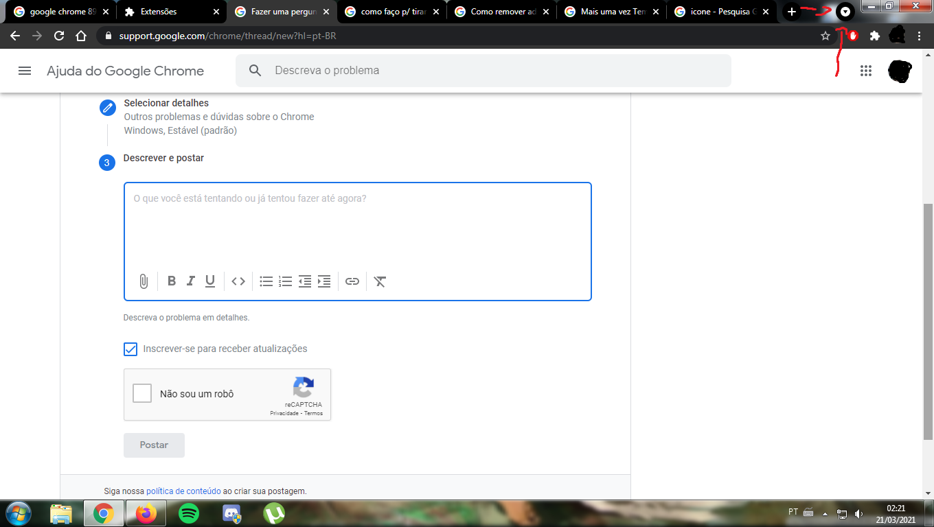Attach a file with the paperclip icon
This screenshot has width=934, height=527.
[144, 281]
